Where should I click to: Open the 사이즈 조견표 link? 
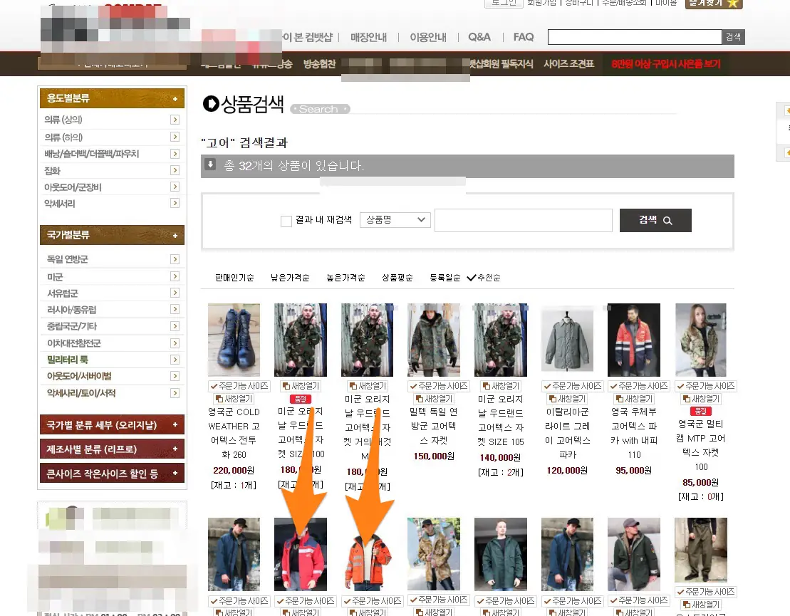click(568, 63)
